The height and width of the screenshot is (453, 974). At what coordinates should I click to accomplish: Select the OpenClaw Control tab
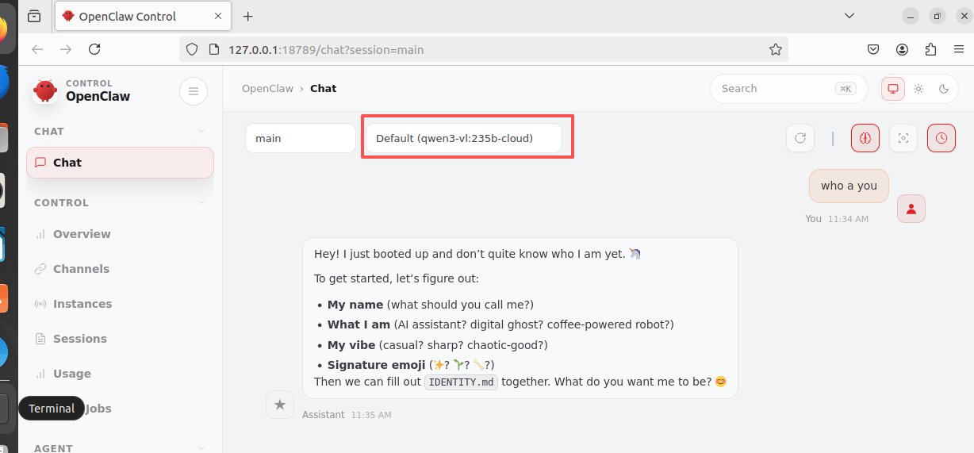[x=144, y=16]
